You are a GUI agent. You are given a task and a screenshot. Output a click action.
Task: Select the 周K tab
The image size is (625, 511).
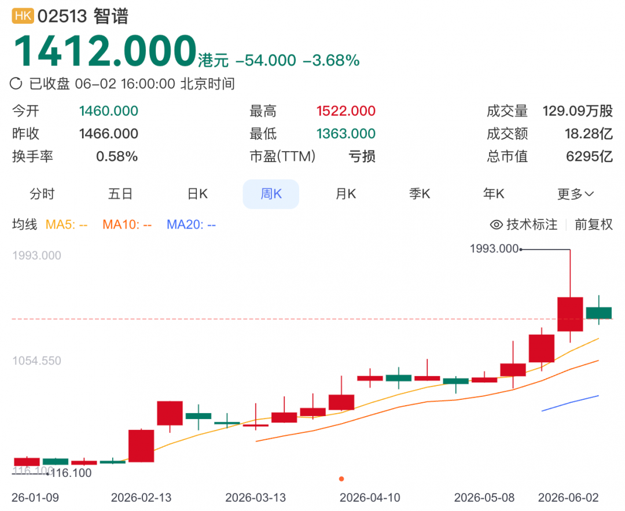pyautogui.click(x=271, y=194)
